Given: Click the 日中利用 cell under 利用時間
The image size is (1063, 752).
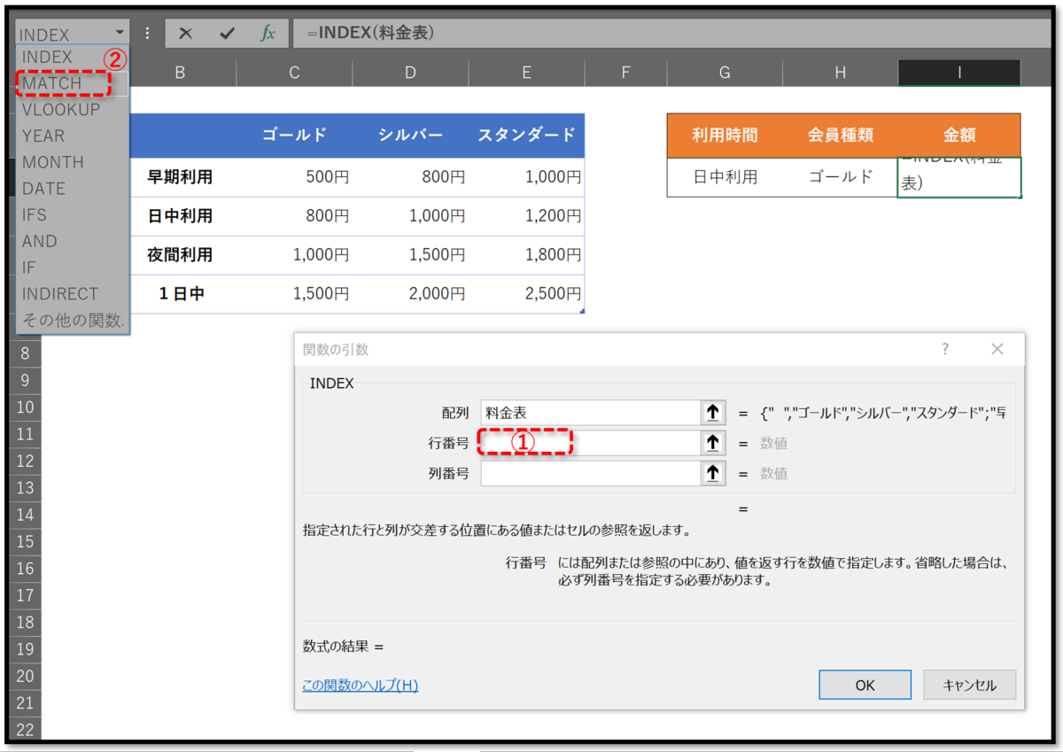Looking at the screenshot, I should tap(725, 177).
